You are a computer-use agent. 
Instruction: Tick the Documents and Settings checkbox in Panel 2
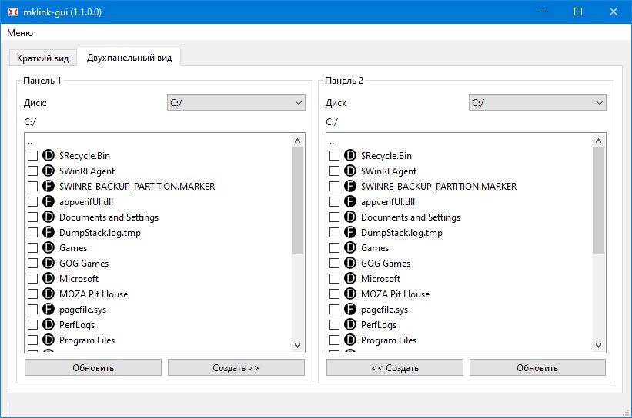335,217
